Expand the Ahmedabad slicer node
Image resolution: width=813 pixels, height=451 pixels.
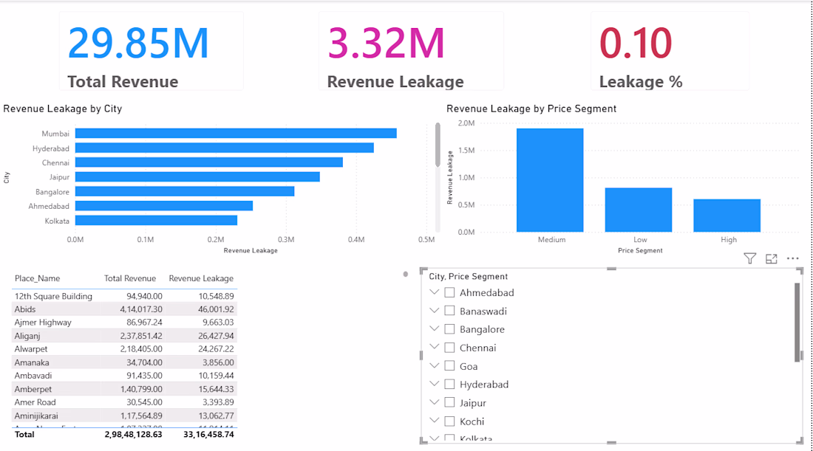(x=435, y=292)
